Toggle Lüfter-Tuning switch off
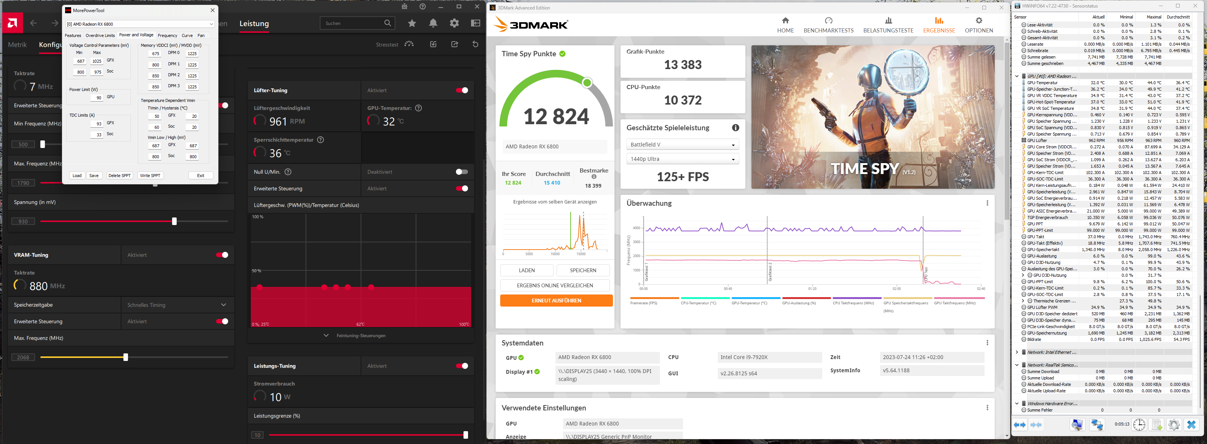 462,90
